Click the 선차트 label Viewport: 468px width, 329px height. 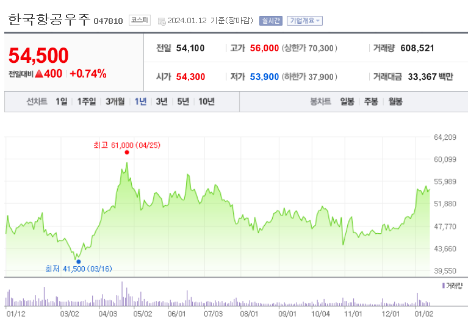click(x=37, y=101)
